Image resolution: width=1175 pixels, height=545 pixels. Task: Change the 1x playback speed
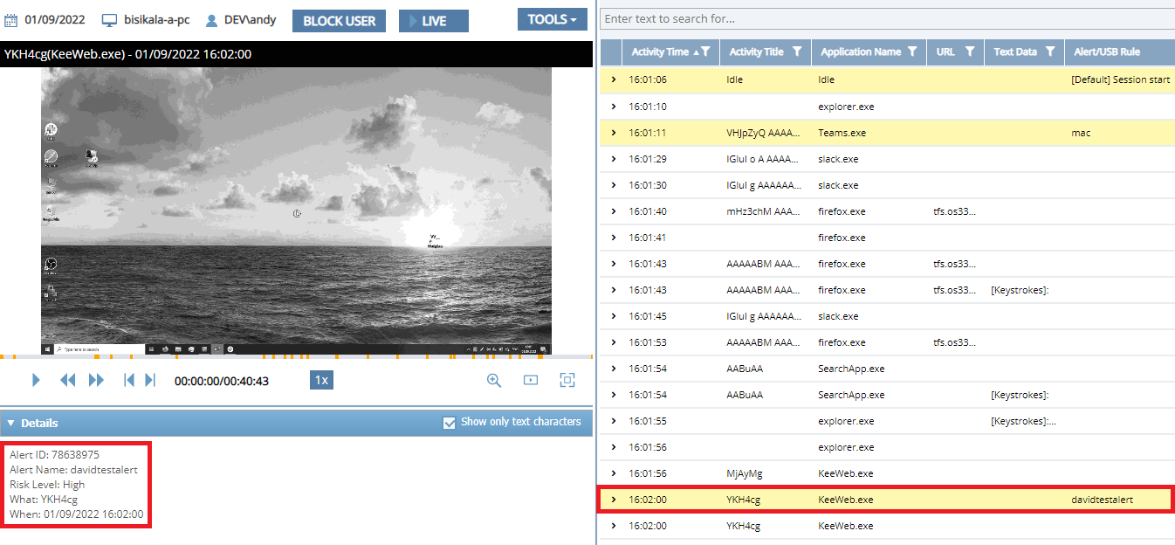point(321,380)
